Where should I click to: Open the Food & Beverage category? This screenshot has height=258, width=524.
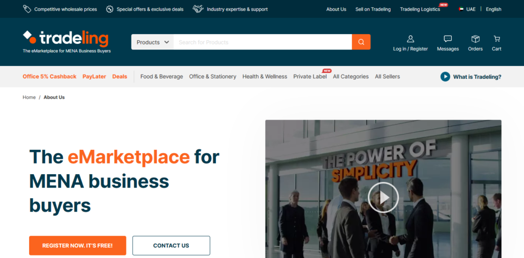(162, 77)
